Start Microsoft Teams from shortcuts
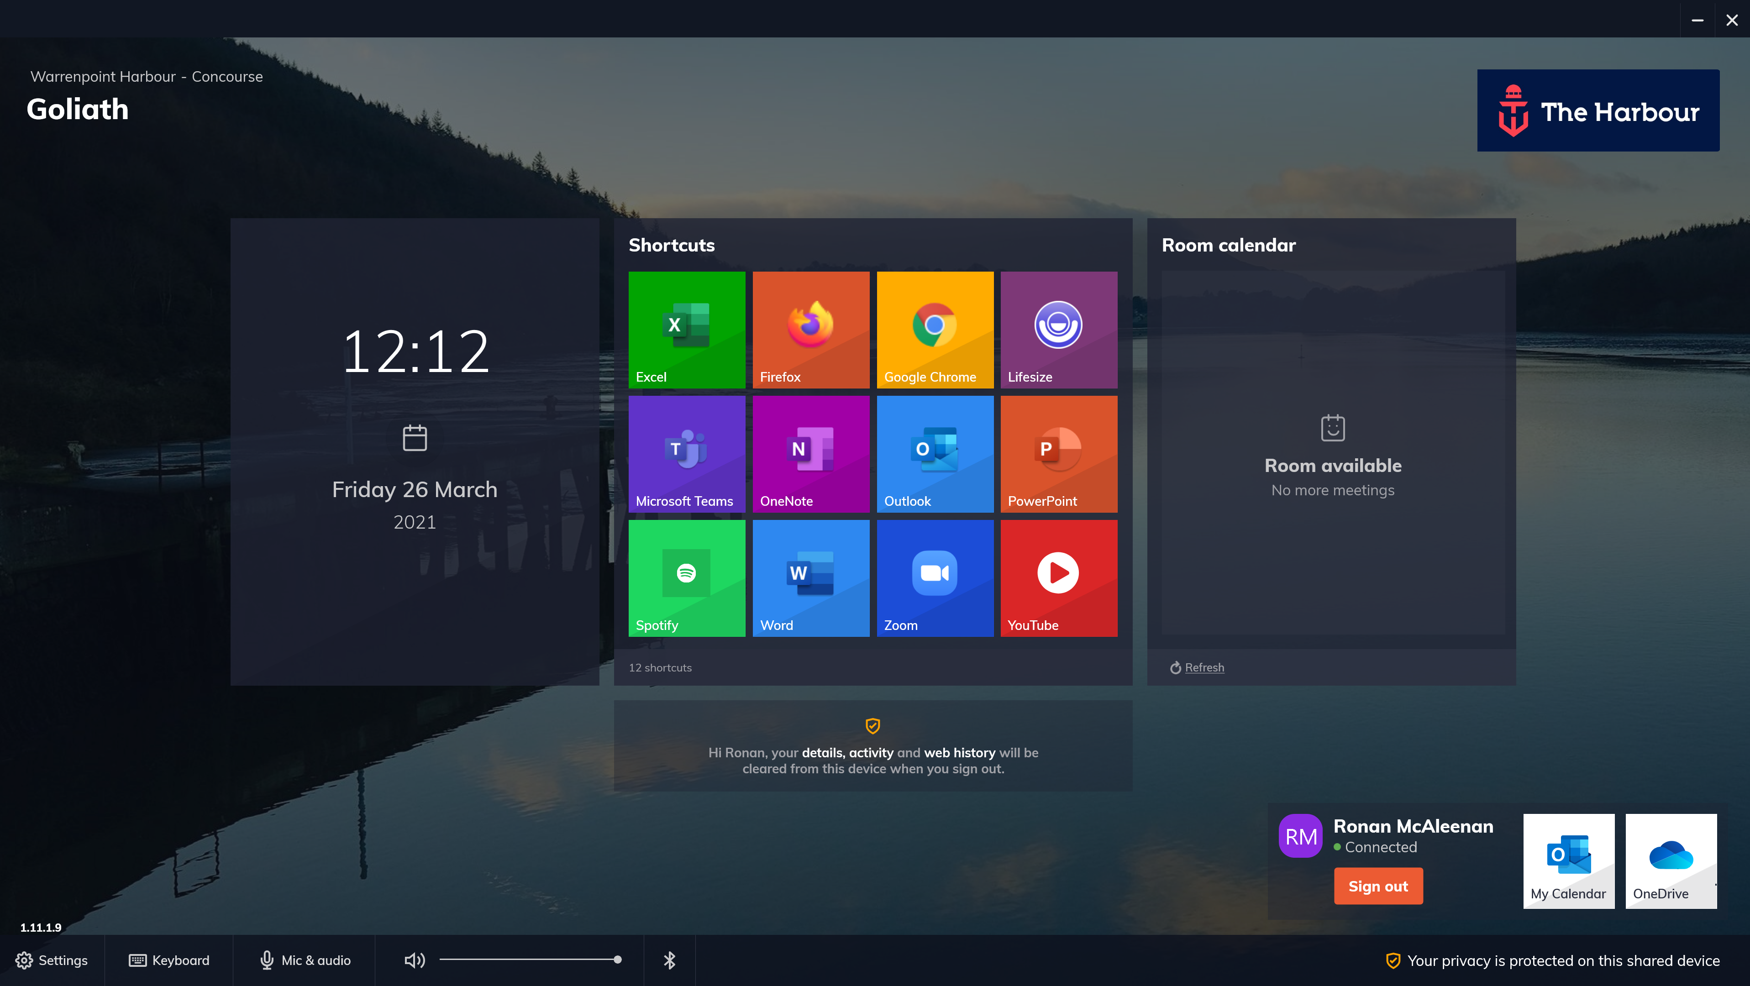Screen dimensions: 1750x986 point(686,454)
